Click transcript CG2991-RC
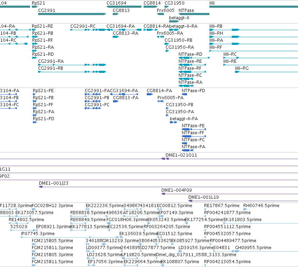 [x=83, y=26]
